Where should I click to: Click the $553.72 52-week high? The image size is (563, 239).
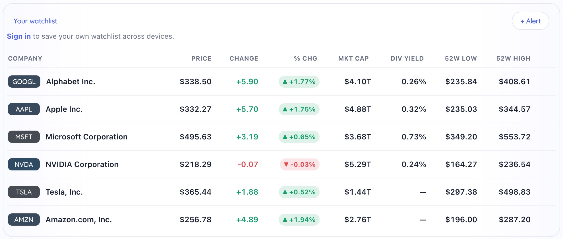point(515,137)
